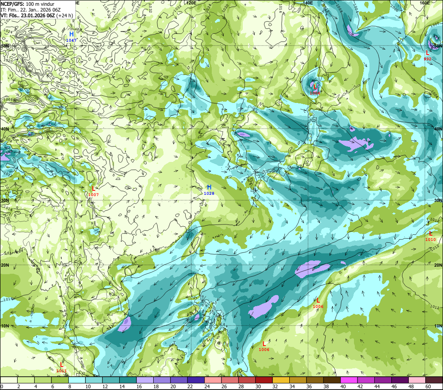Click the H 1028 high pressure marker

[x=209, y=190]
